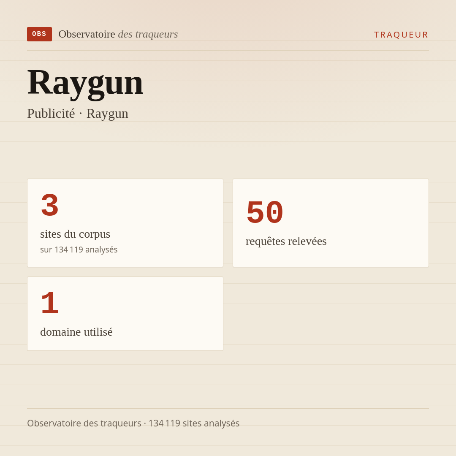
Task: Click the number 3 in the sites card
Action: pos(50,205)
